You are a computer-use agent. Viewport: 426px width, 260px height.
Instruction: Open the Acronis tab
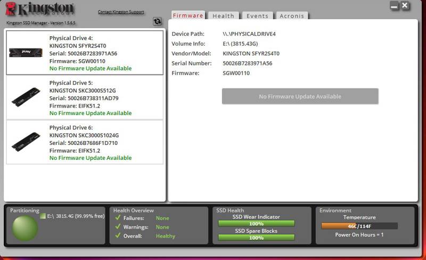point(292,16)
